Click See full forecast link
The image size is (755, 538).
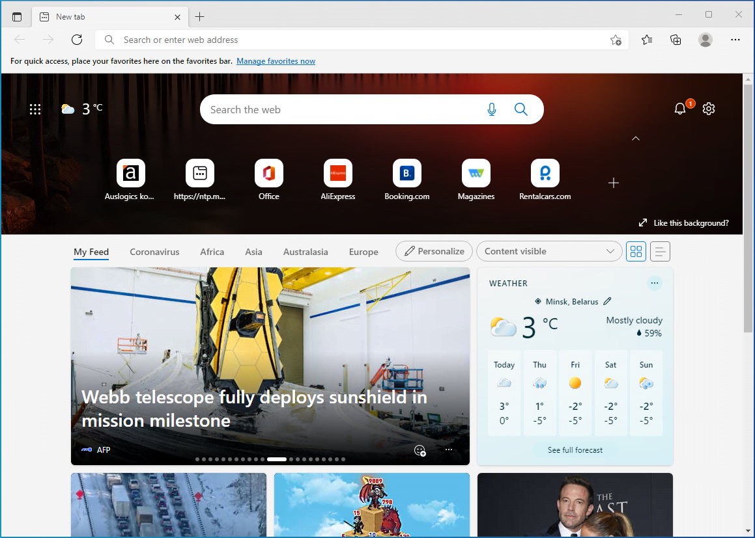575,450
